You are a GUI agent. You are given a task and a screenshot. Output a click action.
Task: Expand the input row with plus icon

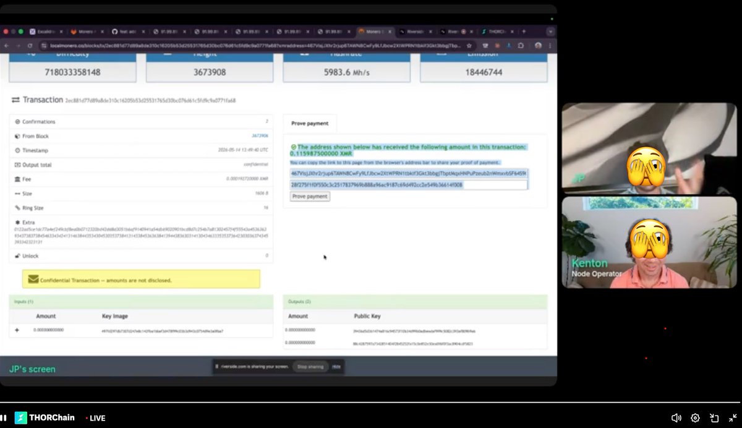[17, 330]
